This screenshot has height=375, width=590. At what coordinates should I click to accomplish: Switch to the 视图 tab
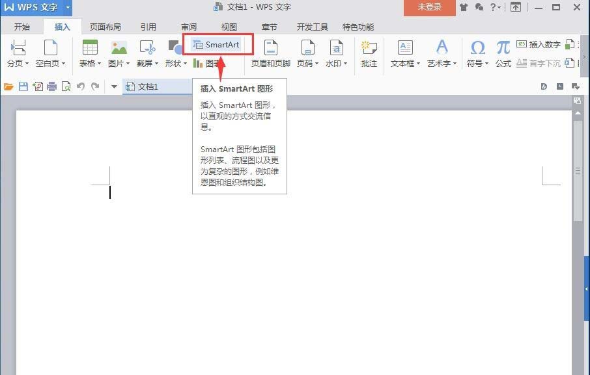229,27
